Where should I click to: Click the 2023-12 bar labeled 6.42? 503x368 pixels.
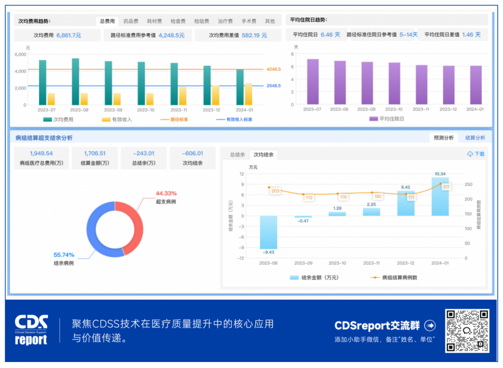[x=406, y=204]
